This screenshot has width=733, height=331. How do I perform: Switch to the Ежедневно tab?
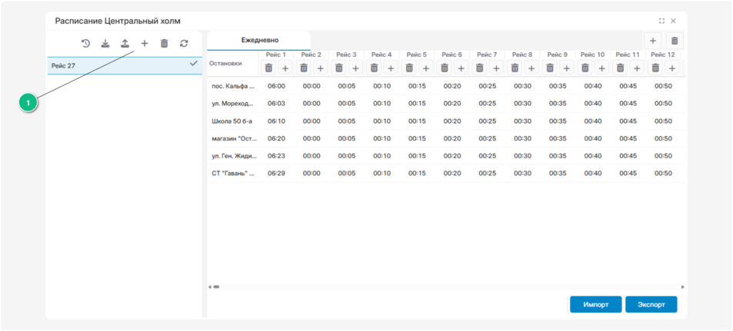pyautogui.click(x=260, y=40)
